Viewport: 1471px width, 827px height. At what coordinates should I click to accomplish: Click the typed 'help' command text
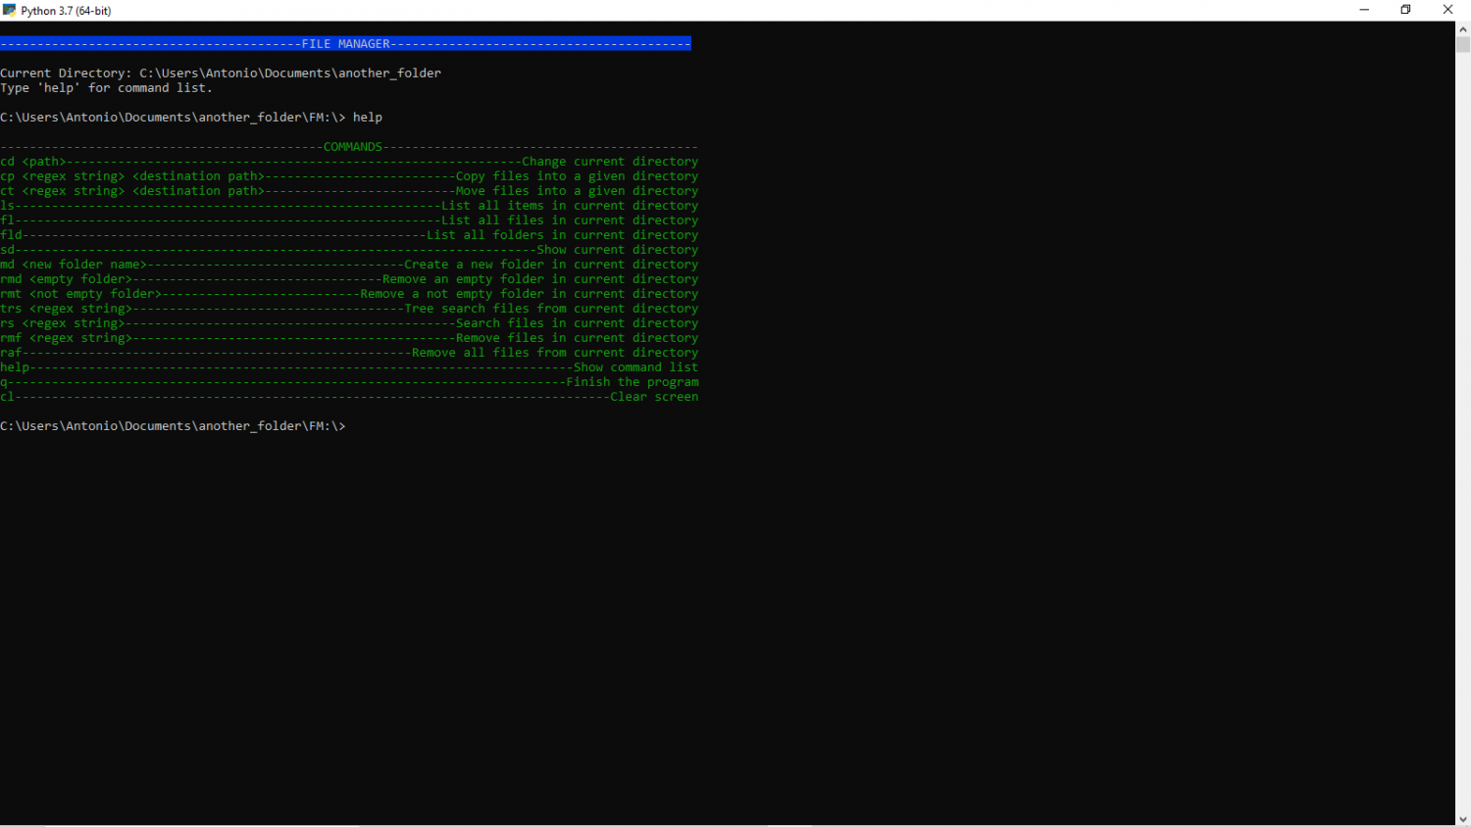click(x=368, y=118)
